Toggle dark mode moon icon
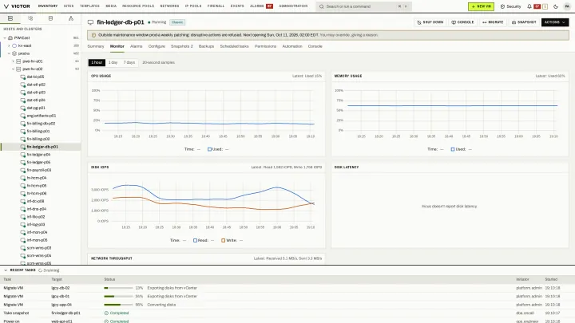575x323 pixels. coord(556,6)
